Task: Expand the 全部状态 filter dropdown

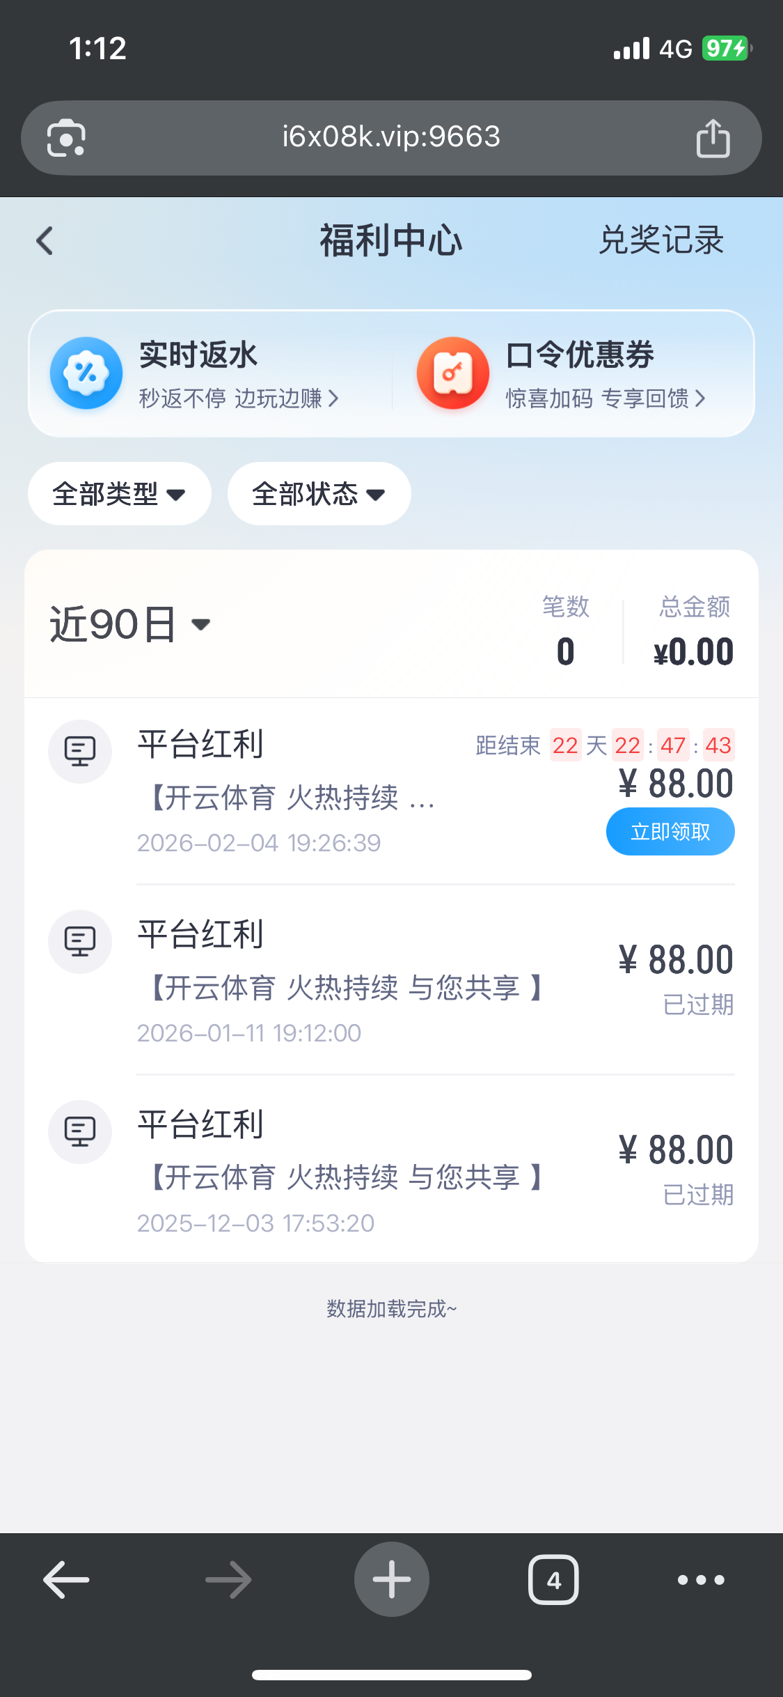Action: pyautogui.click(x=319, y=494)
